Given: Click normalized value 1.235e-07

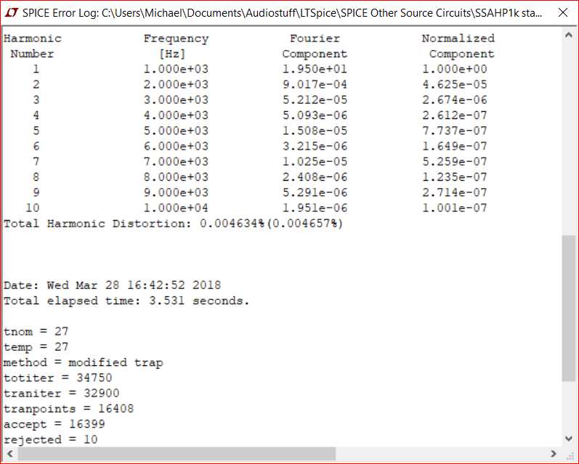Looking at the screenshot, I should [x=455, y=177].
